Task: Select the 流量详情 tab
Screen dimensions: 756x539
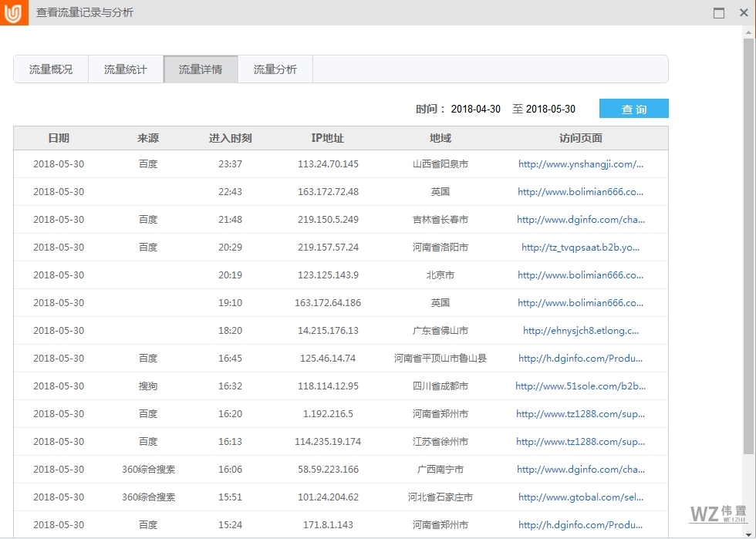Action: [200, 69]
